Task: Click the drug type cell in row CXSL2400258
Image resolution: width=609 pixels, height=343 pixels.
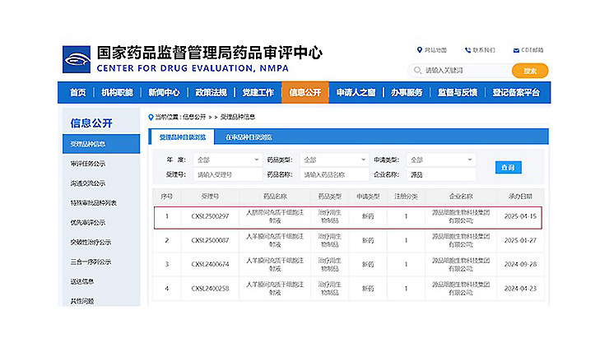Action: tap(330, 289)
